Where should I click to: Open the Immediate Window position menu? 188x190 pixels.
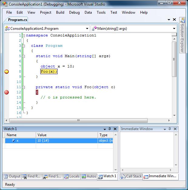coord(165,129)
